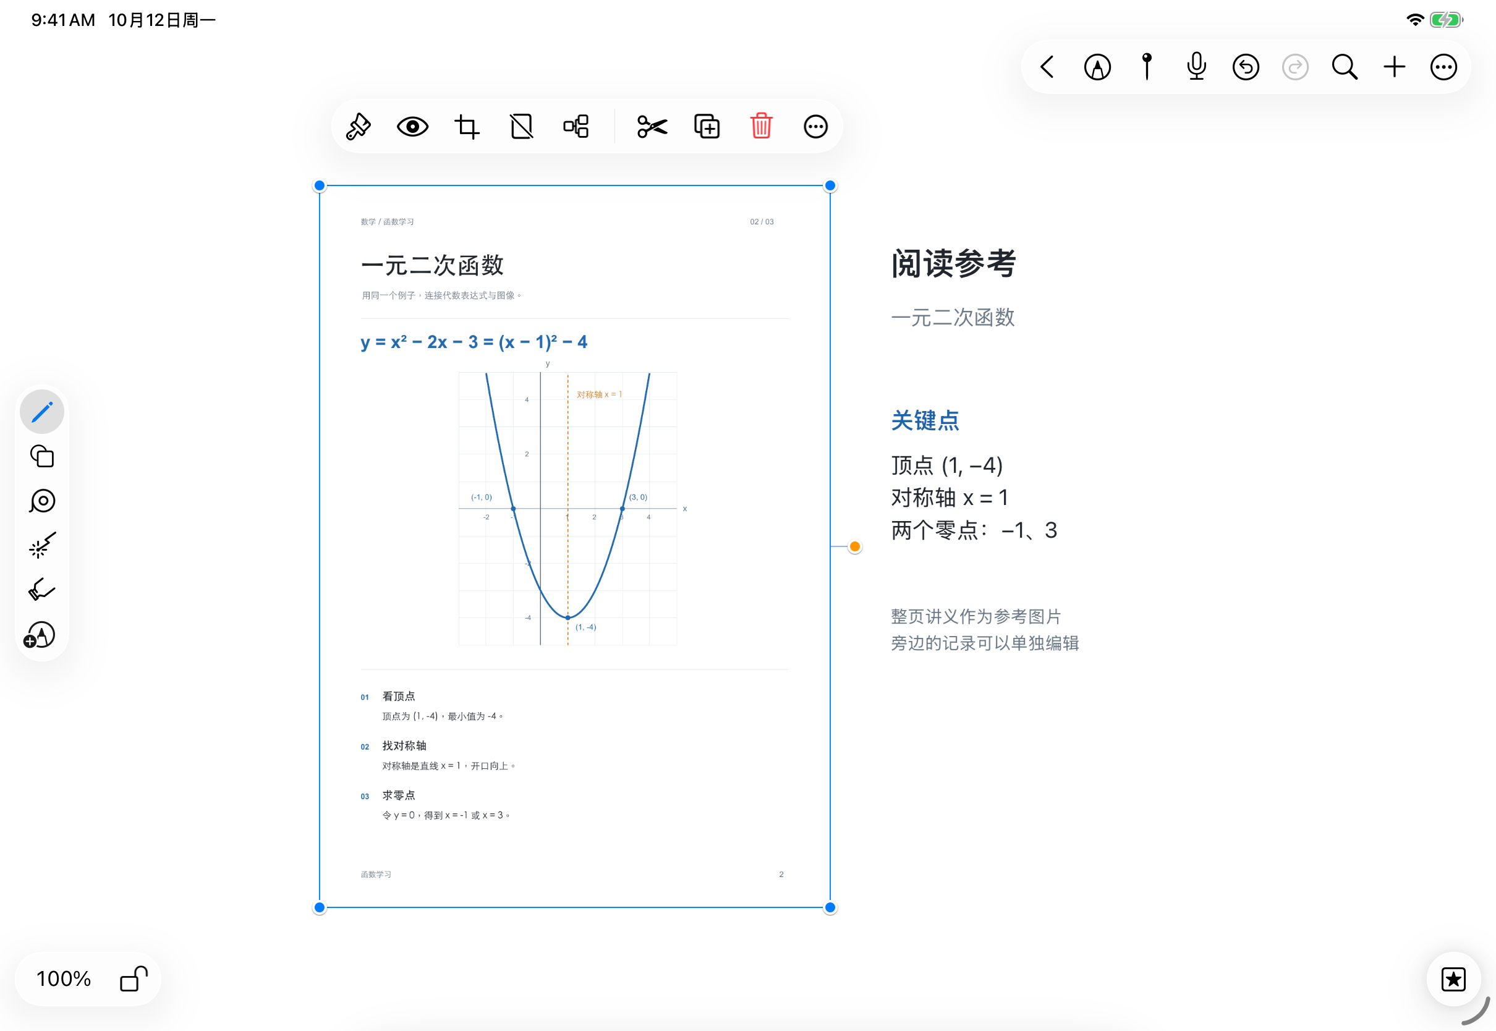This screenshot has height=1031, width=1496.
Task: Open the image toolbar more options
Action: 816,127
